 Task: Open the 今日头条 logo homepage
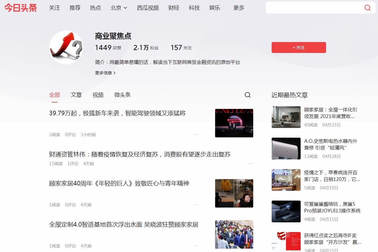click(21, 8)
